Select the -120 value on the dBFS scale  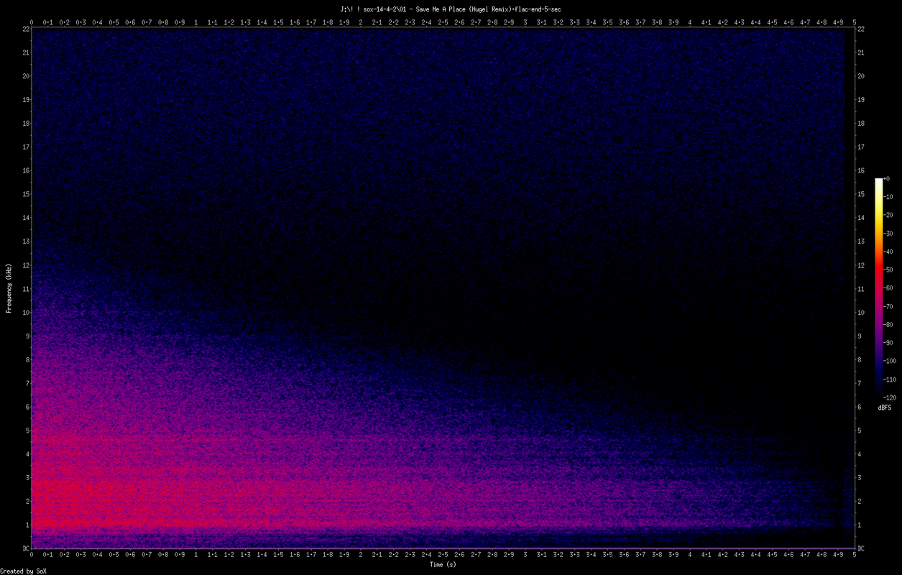click(x=889, y=397)
